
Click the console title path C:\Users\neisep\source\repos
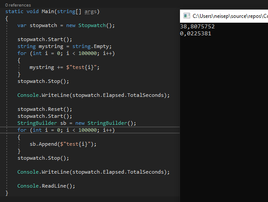230,16
